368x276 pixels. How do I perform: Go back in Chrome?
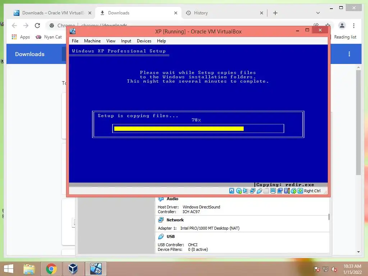[x=14, y=26]
